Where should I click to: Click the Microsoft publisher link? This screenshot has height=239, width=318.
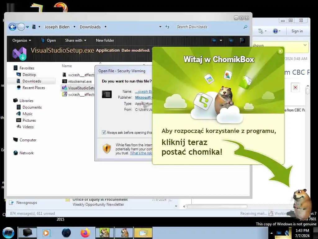pos(143,97)
